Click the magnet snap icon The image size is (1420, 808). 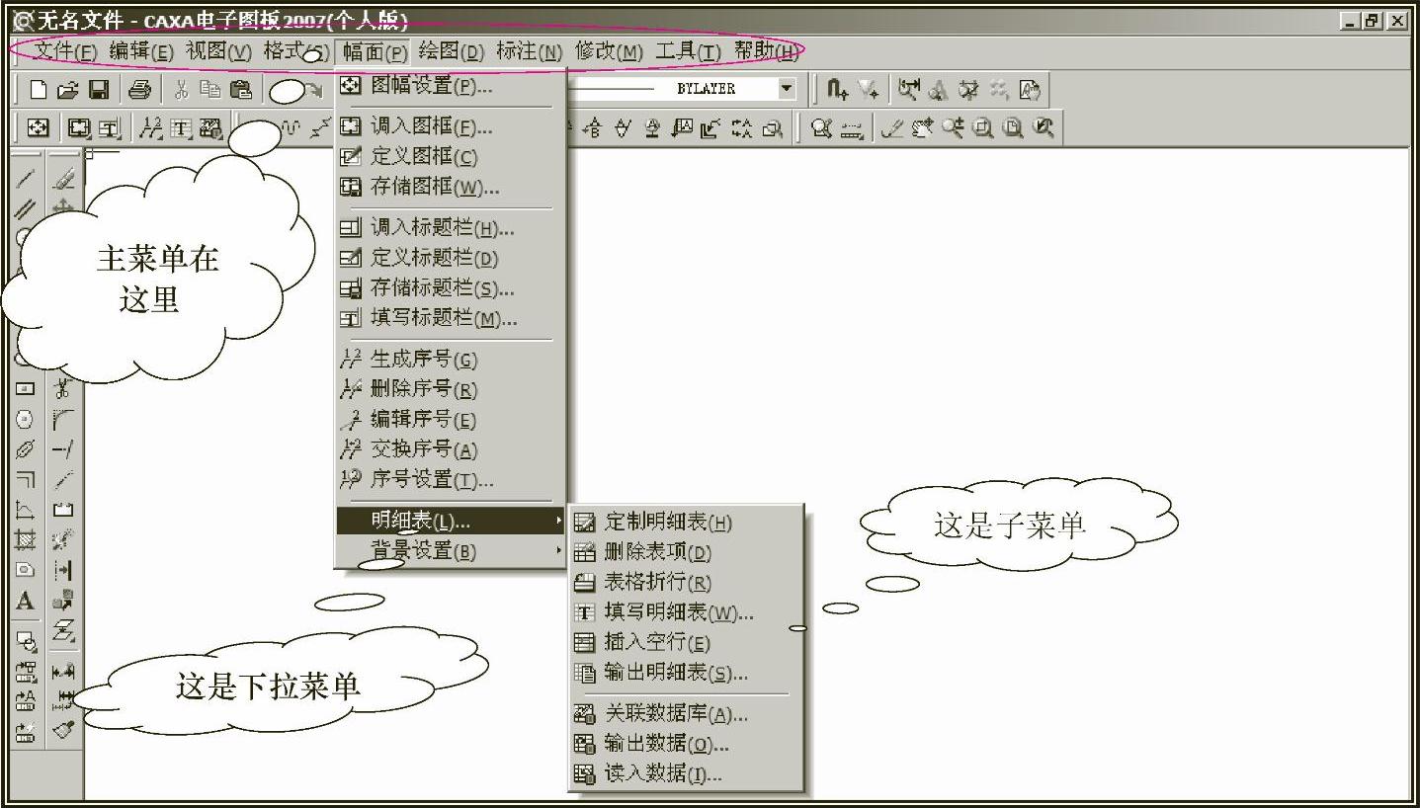coord(838,90)
